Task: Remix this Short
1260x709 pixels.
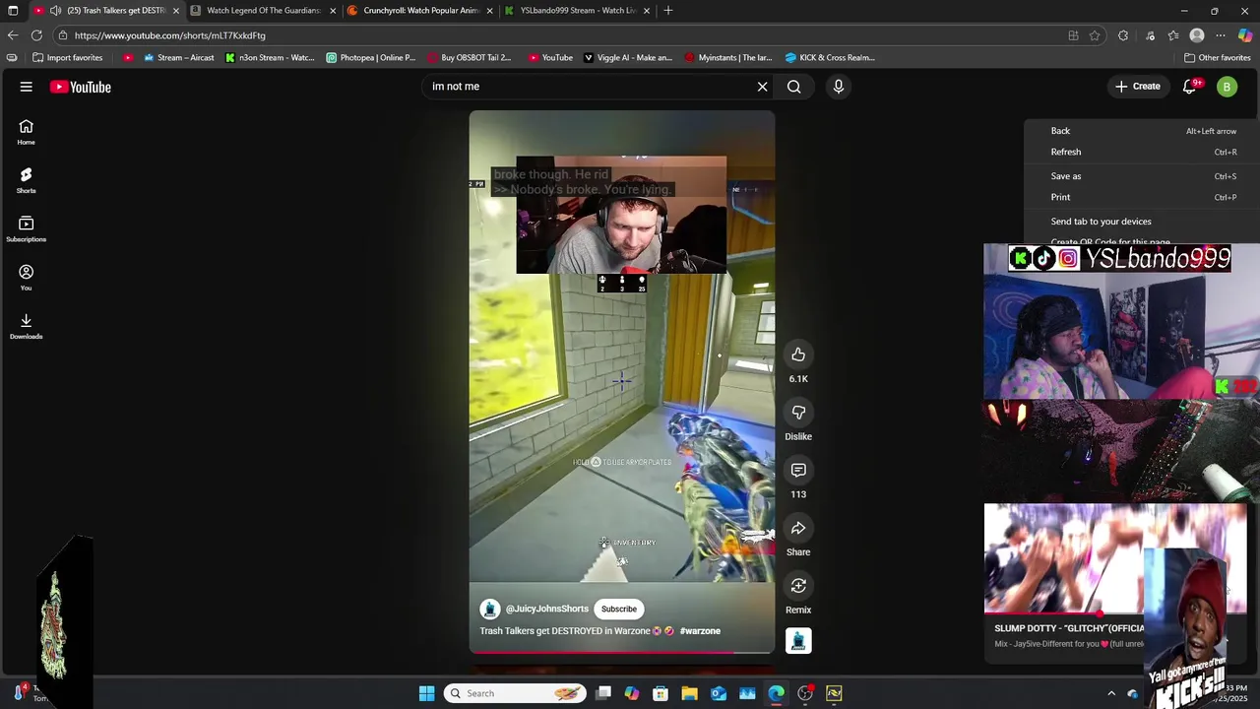Action: (798, 586)
